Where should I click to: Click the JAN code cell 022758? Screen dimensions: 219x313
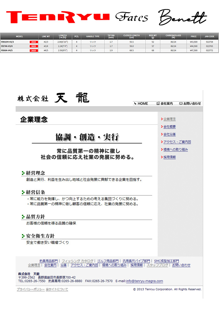[x=209, y=42]
